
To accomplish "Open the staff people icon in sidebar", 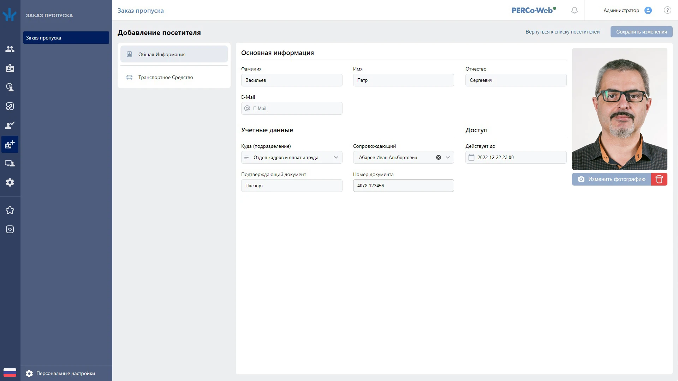I will coord(10,49).
